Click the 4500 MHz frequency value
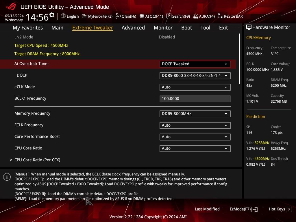The image size is (296, 222). coord(254,54)
